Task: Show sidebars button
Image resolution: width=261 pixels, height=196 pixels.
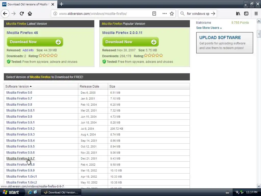Action: 246,14
